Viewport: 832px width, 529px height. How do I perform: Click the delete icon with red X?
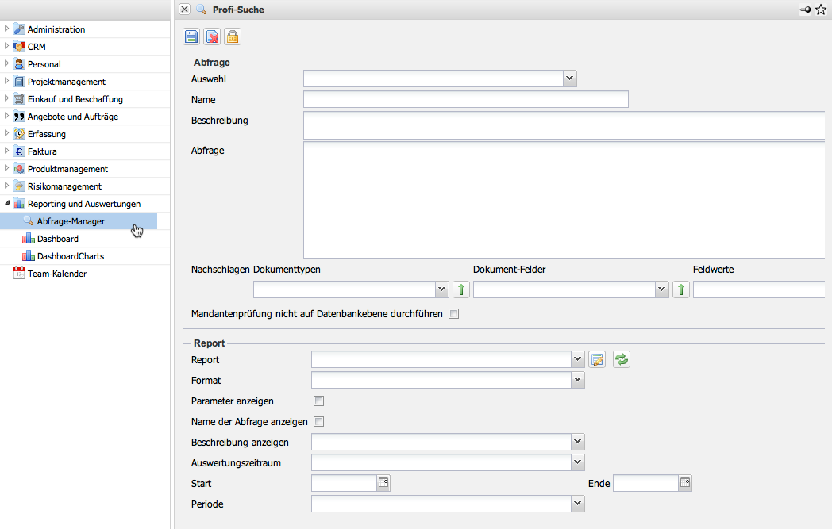click(212, 36)
